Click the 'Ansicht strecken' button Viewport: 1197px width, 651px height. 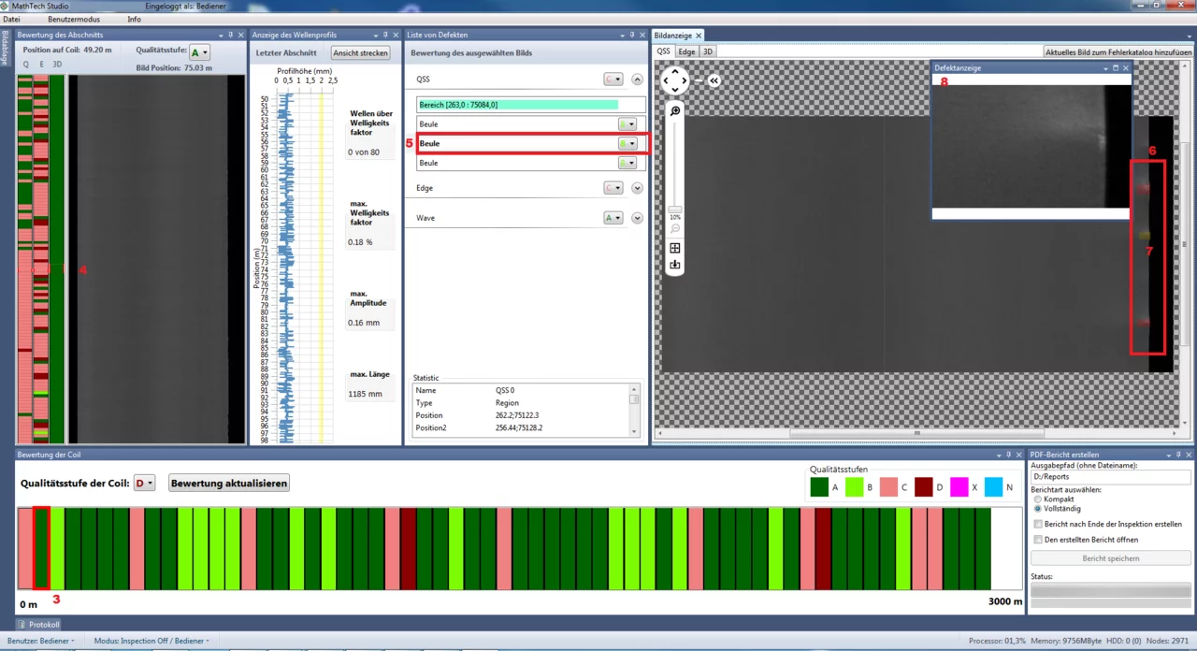360,53
